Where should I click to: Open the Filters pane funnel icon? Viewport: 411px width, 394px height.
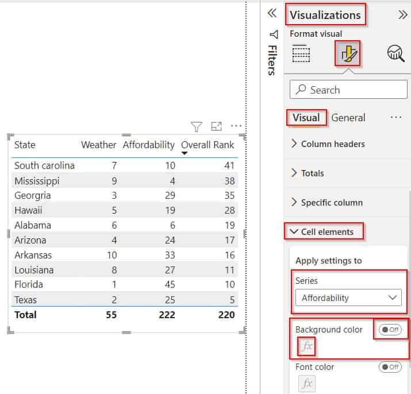click(274, 34)
